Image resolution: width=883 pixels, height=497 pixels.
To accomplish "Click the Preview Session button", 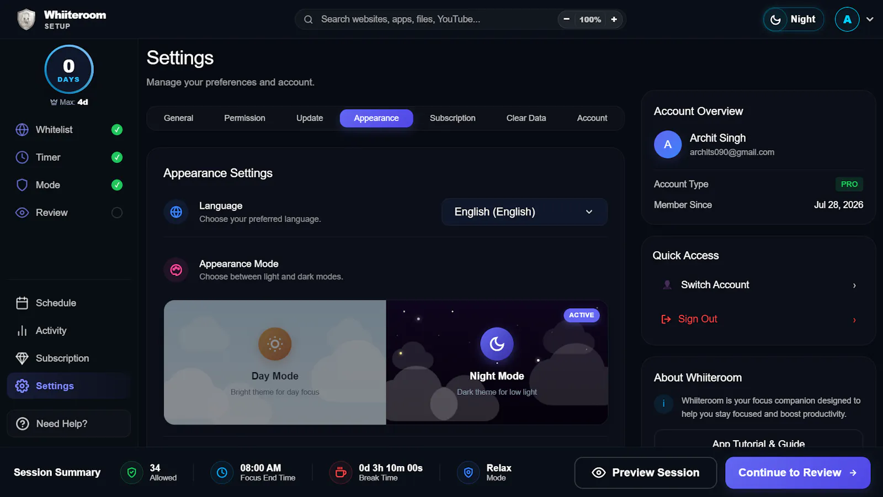I will [646, 473].
